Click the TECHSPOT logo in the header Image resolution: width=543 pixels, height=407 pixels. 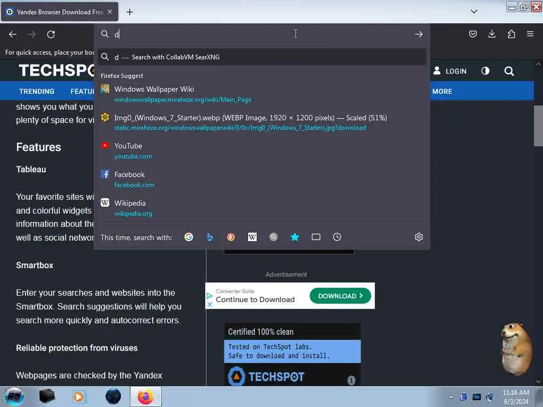pos(57,70)
